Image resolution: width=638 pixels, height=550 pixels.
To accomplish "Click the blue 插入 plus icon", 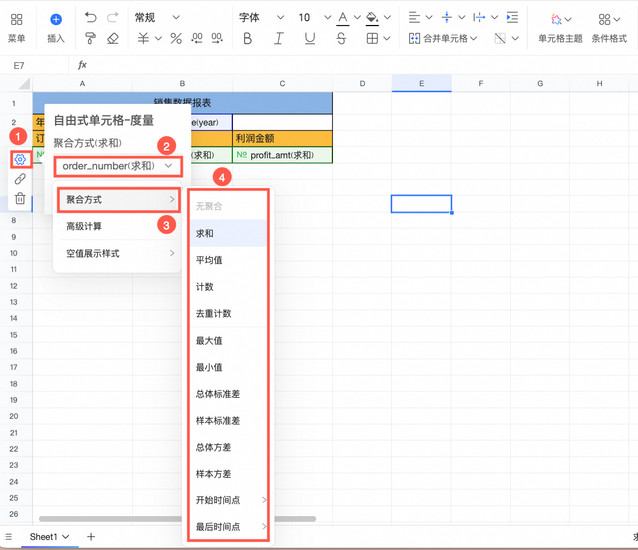I will coord(56,19).
